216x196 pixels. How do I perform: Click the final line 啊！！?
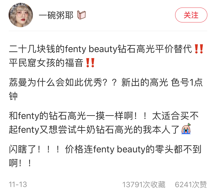20,163
